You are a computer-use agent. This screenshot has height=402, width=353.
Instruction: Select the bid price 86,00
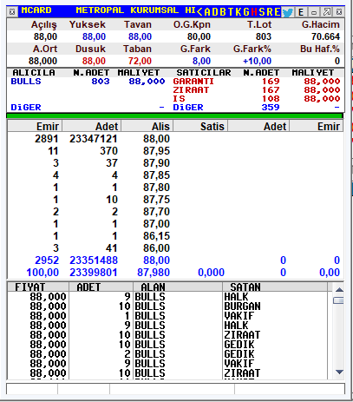[156, 248]
